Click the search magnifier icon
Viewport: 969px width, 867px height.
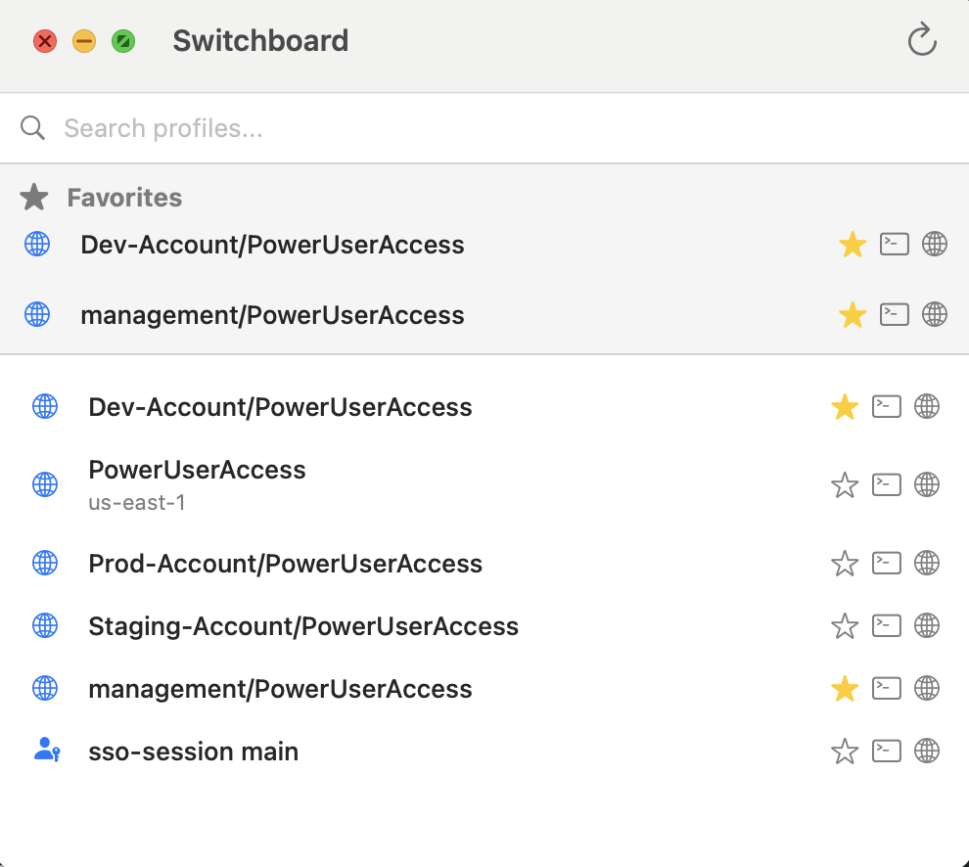click(32, 127)
